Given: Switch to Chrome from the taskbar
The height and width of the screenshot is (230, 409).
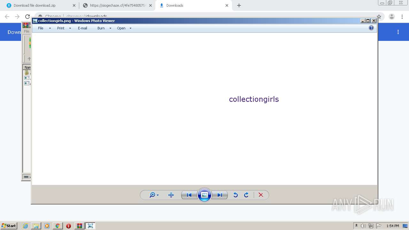Looking at the screenshot, I should pos(58,226).
